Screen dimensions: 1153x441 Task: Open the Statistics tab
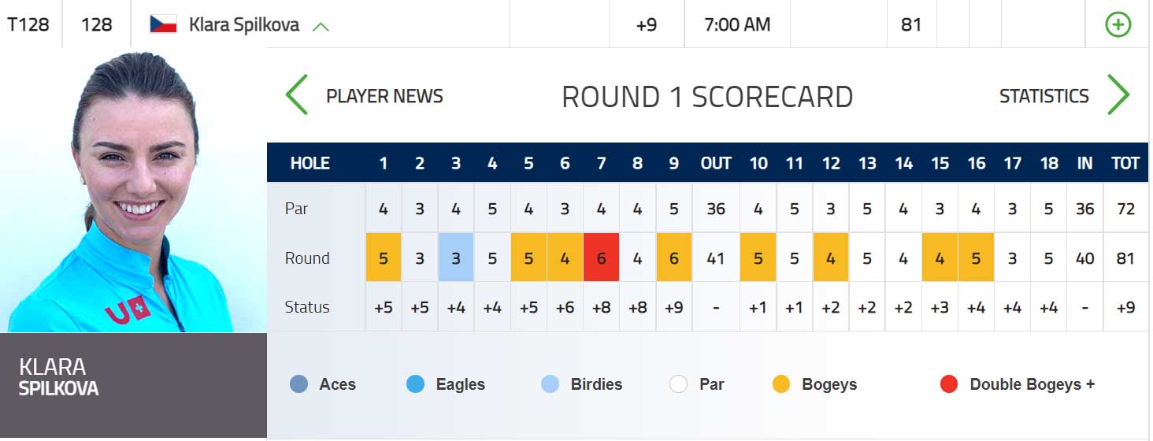coord(1044,96)
